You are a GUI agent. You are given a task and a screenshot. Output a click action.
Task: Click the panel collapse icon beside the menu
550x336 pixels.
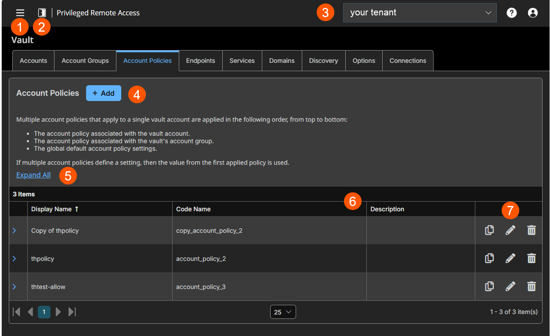(42, 12)
